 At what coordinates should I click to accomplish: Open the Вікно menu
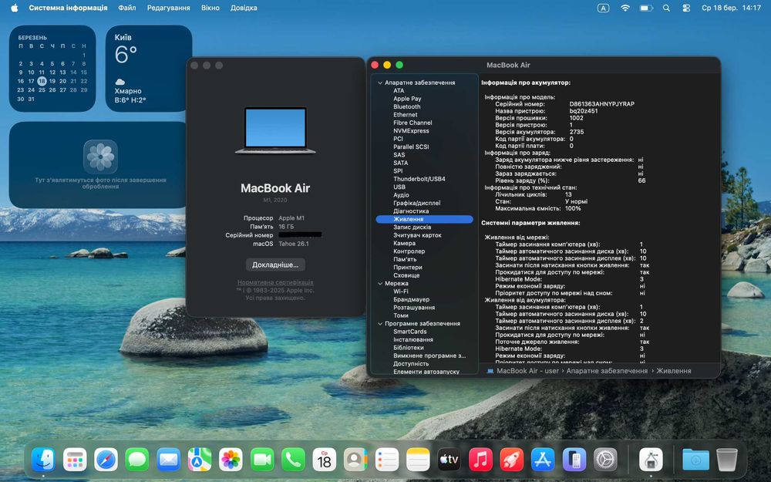pos(210,8)
